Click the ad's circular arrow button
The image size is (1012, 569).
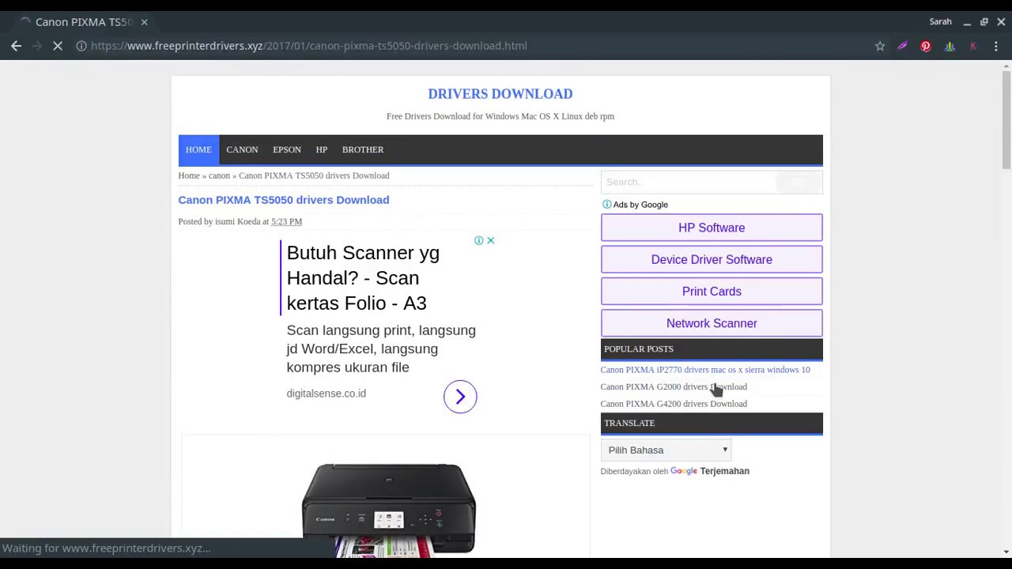tap(460, 397)
